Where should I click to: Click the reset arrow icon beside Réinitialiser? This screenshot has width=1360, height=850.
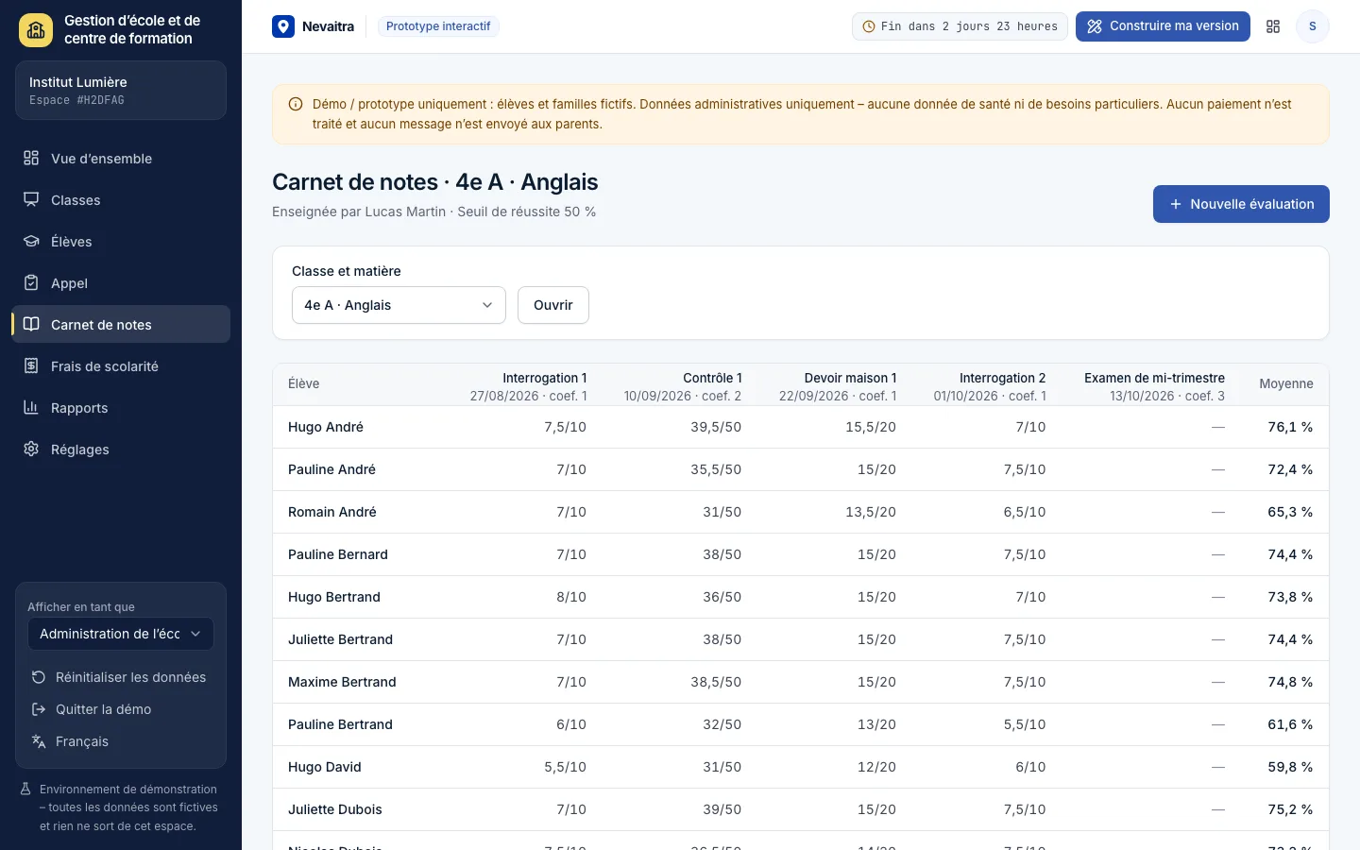click(x=39, y=677)
